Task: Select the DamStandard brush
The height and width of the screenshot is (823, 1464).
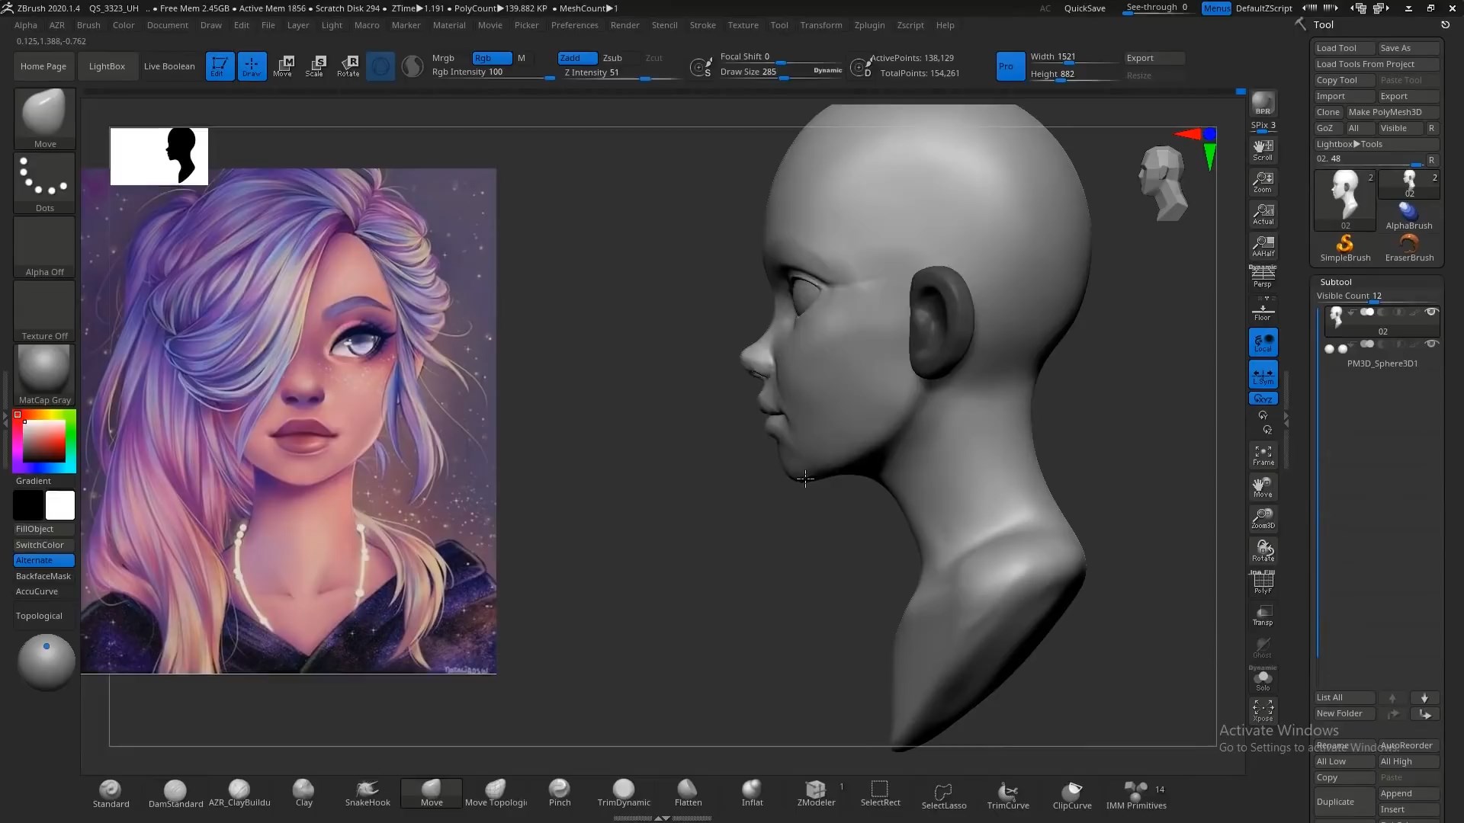Action: 175,793
